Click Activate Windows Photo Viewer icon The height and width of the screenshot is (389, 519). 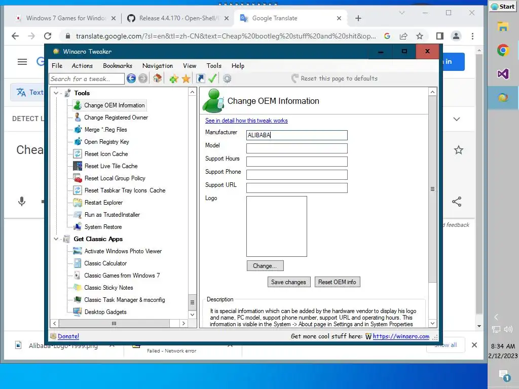78,251
